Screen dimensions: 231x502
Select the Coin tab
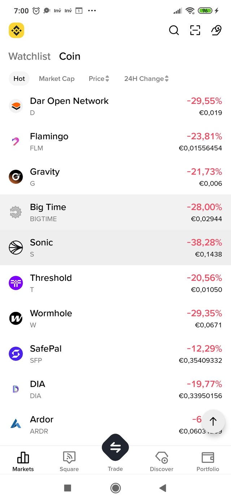(70, 56)
